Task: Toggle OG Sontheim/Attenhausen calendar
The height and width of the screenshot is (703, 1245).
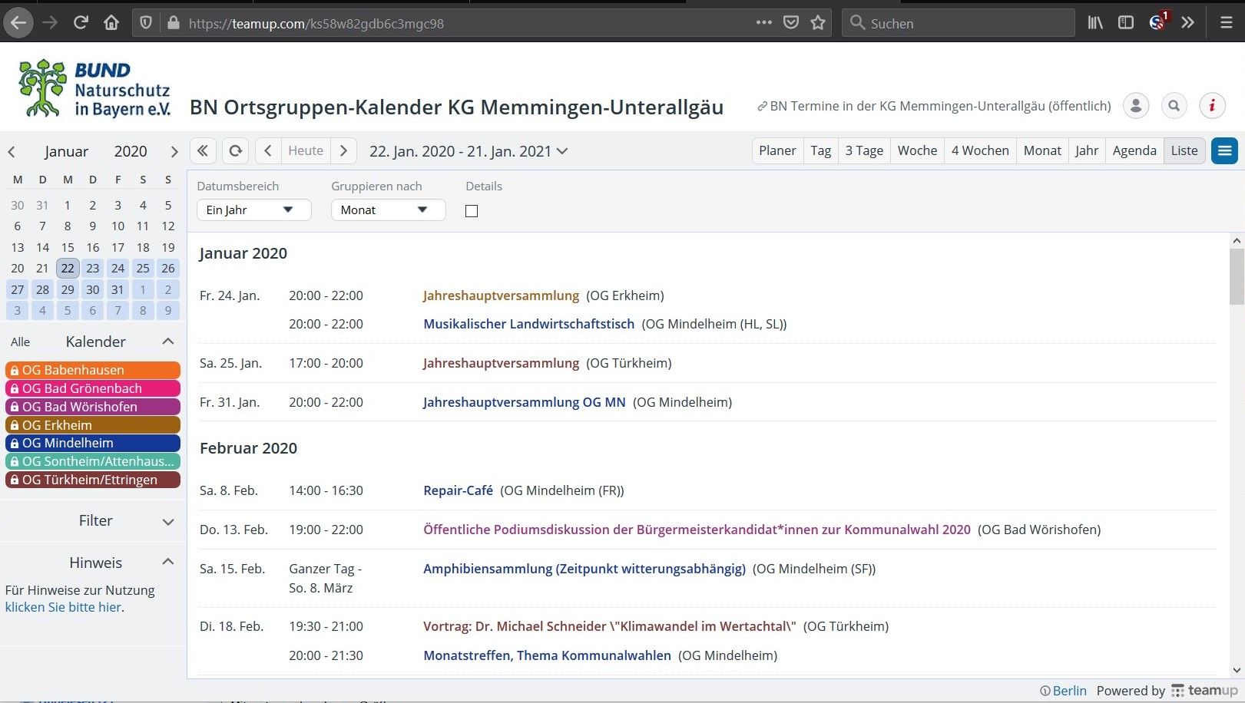Action: 93,461
